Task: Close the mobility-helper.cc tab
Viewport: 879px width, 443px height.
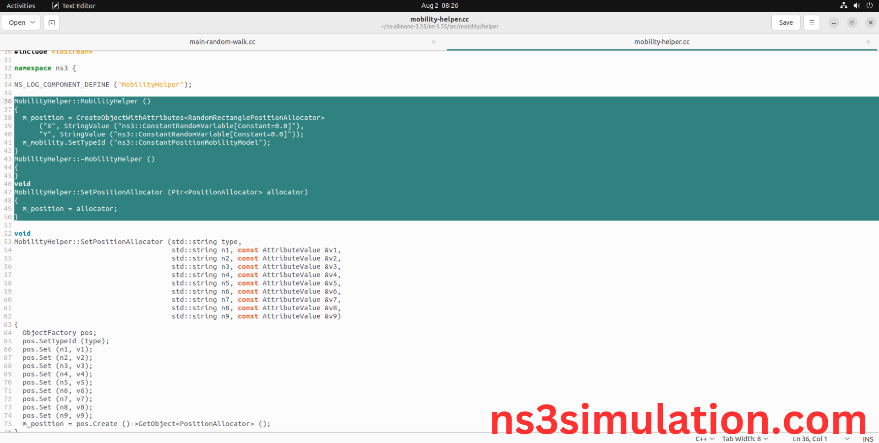Action: coord(868,42)
